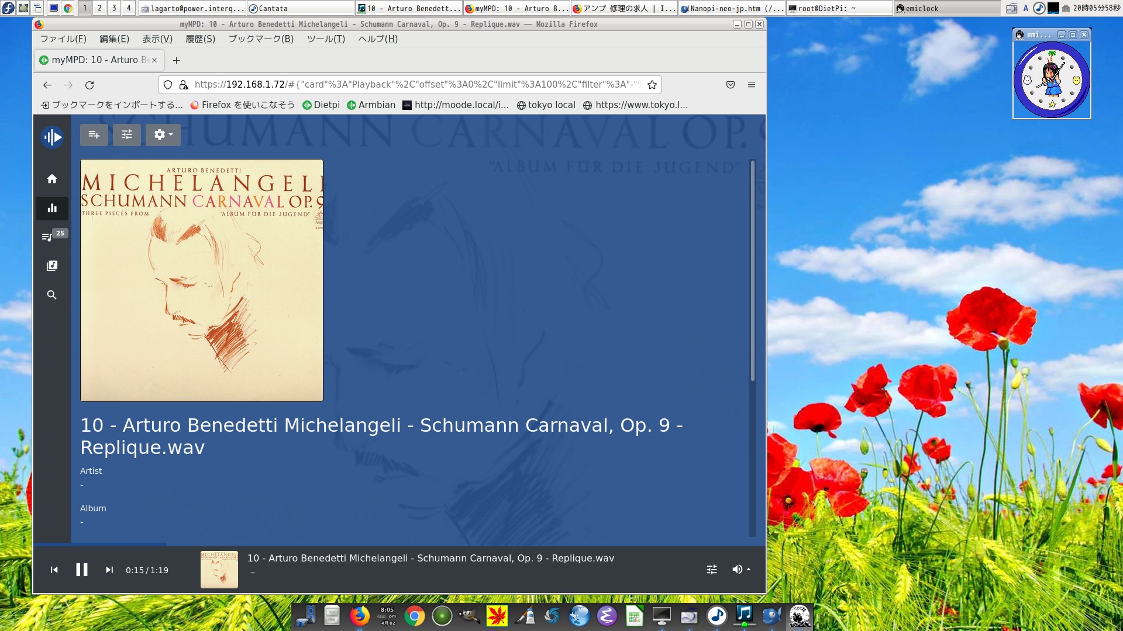Bookmark this page with the star icon
This screenshot has height=631, width=1123.
click(652, 85)
